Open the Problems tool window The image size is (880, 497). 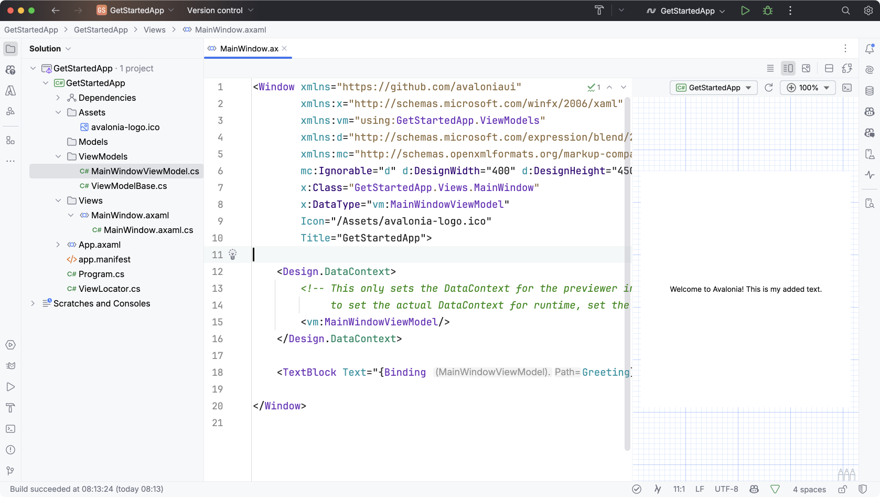(10, 450)
